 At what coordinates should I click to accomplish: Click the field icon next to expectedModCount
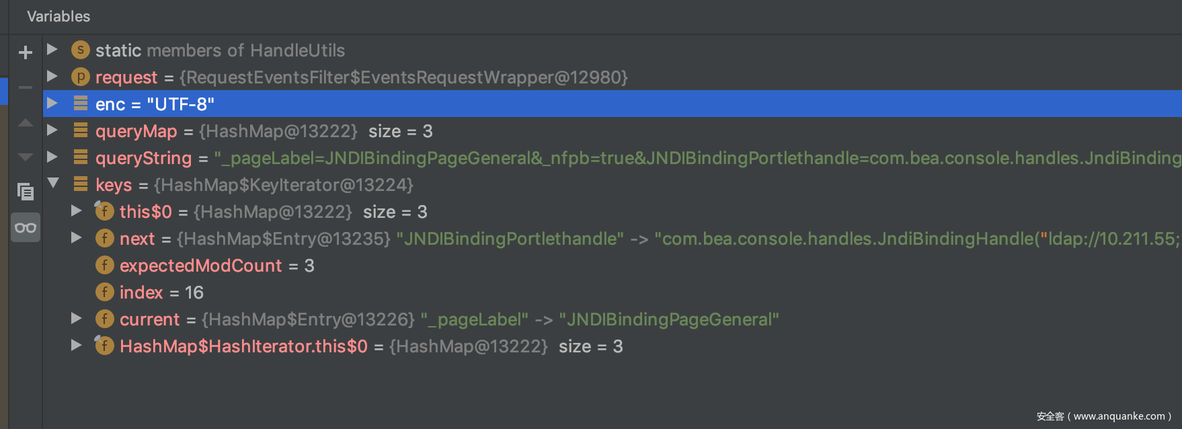[x=104, y=265]
